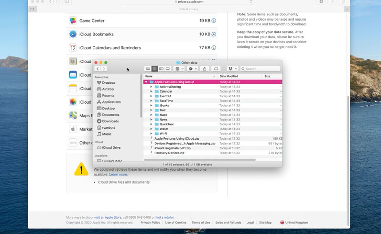Select the Maps folder row
The width and height of the screenshot is (381, 234).
(213, 115)
